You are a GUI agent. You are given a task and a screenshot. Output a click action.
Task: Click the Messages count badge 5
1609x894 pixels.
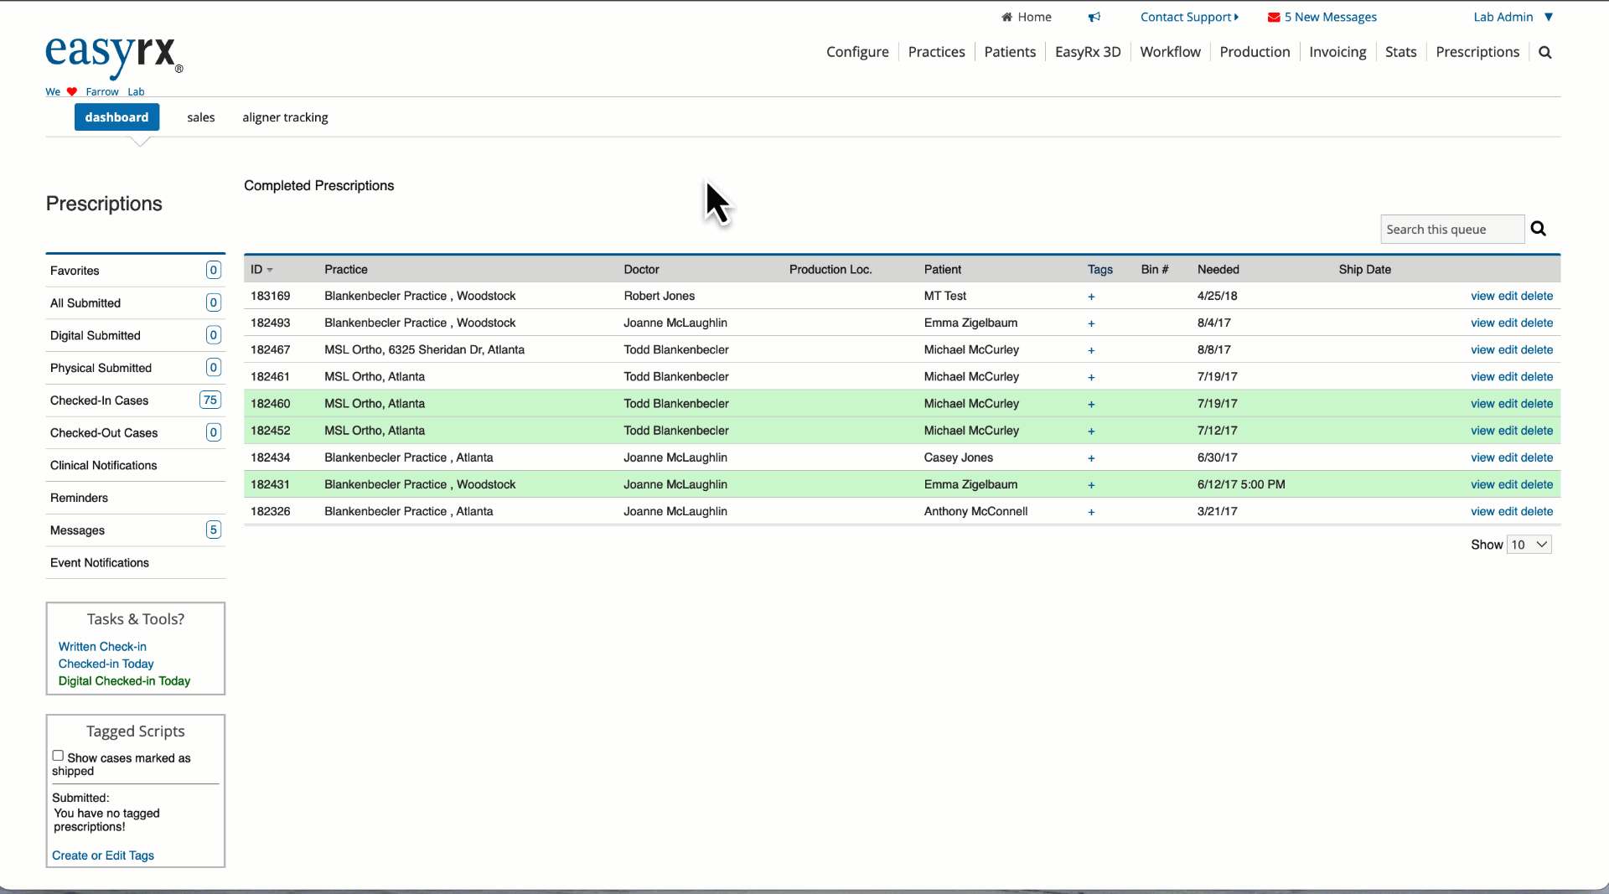(214, 530)
